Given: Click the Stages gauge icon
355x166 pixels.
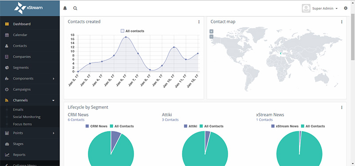Looking at the screenshot, I should tap(7, 144).
